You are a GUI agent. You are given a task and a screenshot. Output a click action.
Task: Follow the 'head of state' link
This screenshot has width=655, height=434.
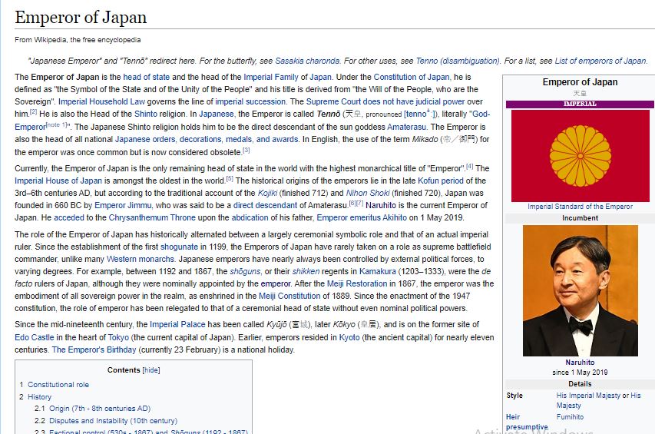pyautogui.click(x=146, y=78)
